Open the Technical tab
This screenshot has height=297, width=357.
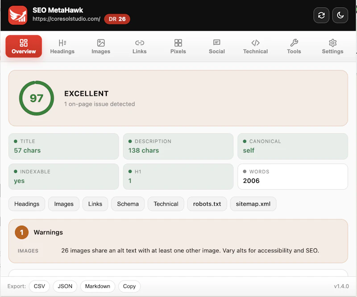click(x=255, y=46)
